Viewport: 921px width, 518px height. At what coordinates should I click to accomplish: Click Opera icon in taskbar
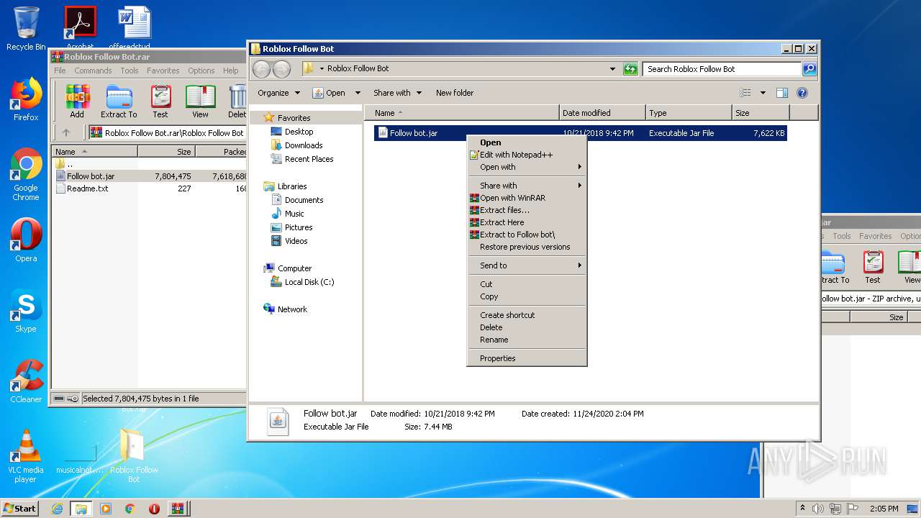pyautogui.click(x=154, y=509)
